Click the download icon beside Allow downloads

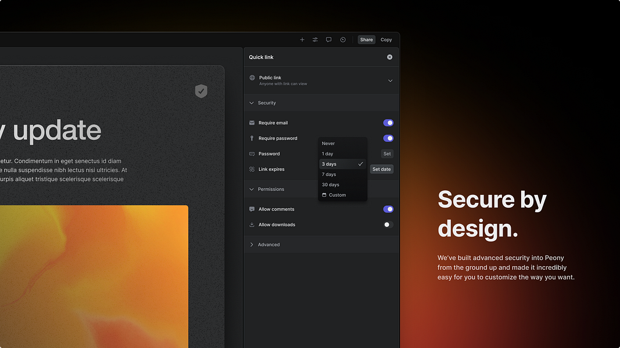tap(252, 224)
